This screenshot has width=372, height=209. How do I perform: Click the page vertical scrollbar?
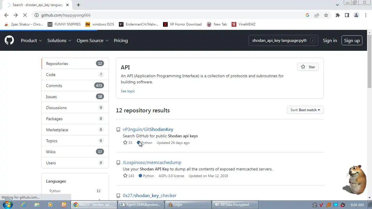369,61
